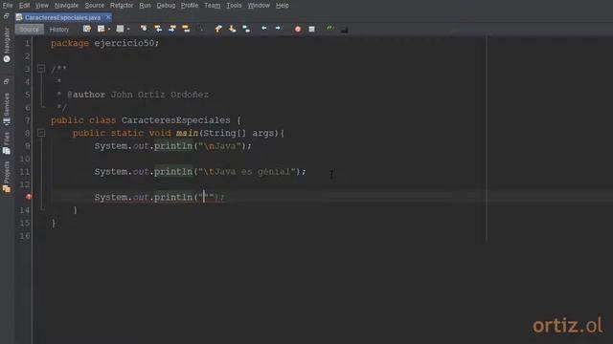Click println on line 11
This screenshot has width=613, height=344.
pyautogui.click(x=173, y=172)
